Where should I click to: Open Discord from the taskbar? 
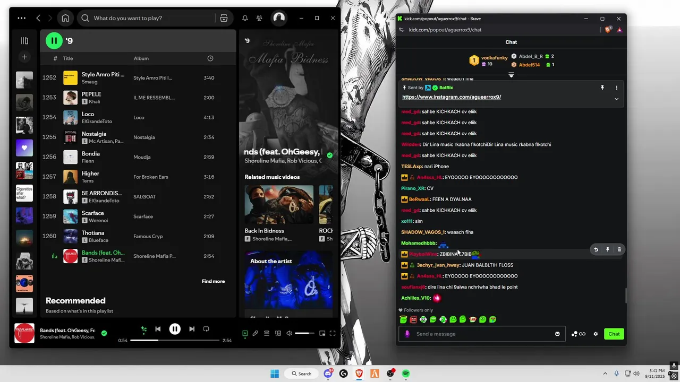(328, 374)
